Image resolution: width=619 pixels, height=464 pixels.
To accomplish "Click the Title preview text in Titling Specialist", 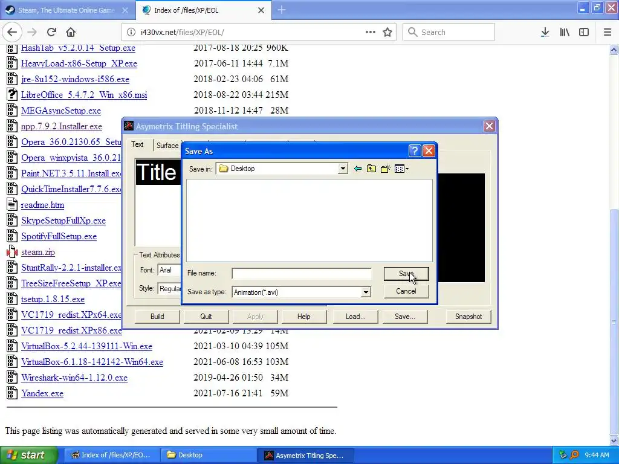I will click(x=157, y=172).
